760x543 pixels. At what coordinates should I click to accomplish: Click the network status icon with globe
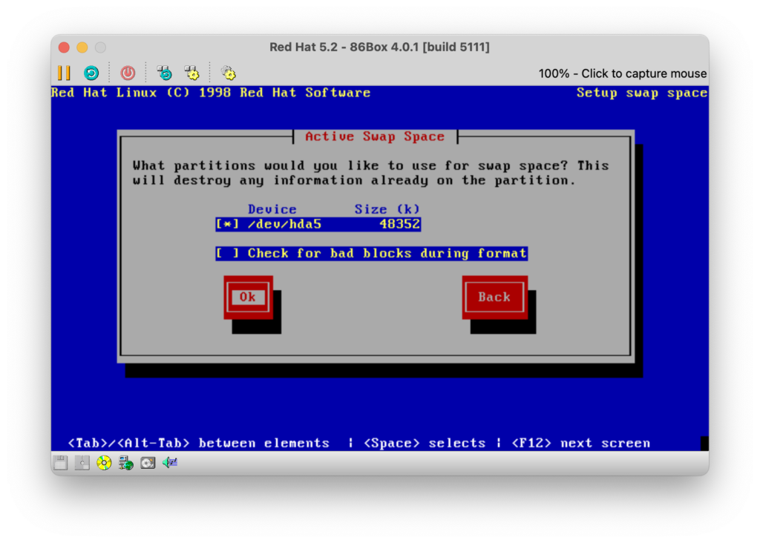tap(126, 463)
